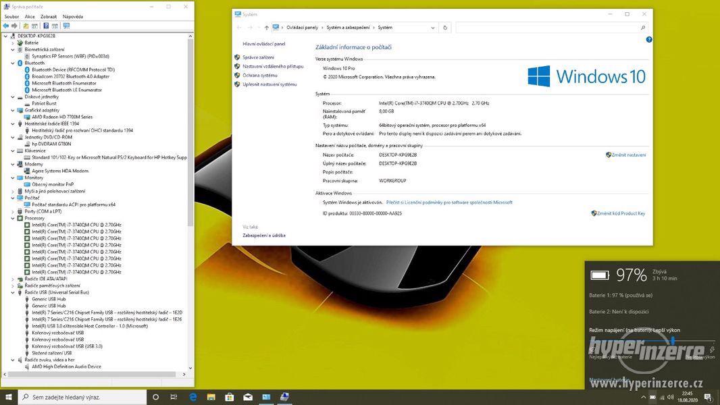
Task: Open Upřesnit nastavení systému link
Action: [x=269, y=84]
